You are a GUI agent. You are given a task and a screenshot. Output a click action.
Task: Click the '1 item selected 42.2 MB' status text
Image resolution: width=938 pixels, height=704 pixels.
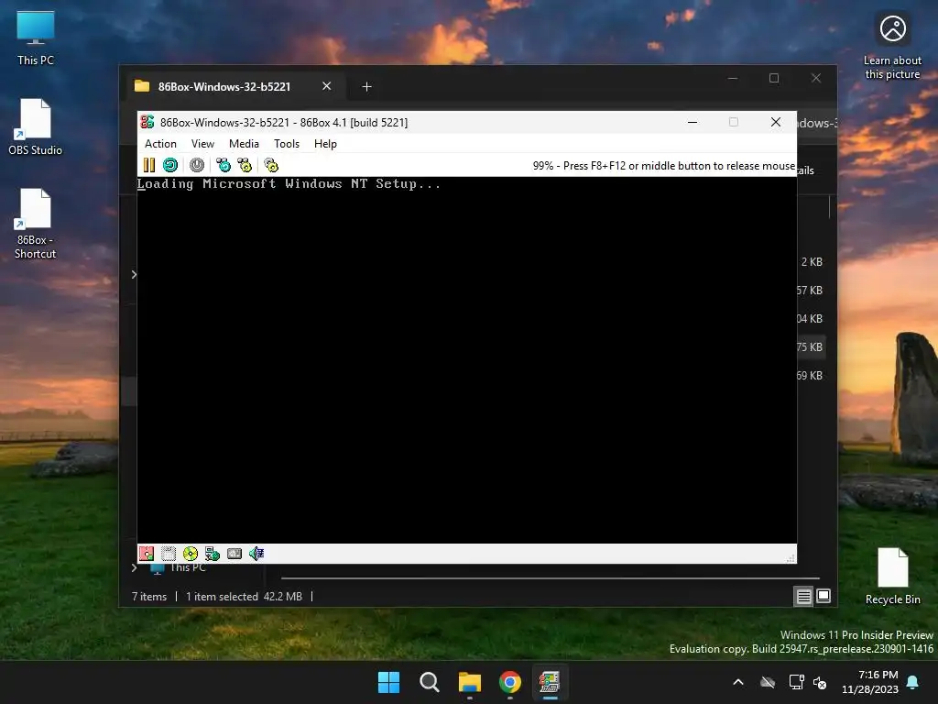(244, 596)
